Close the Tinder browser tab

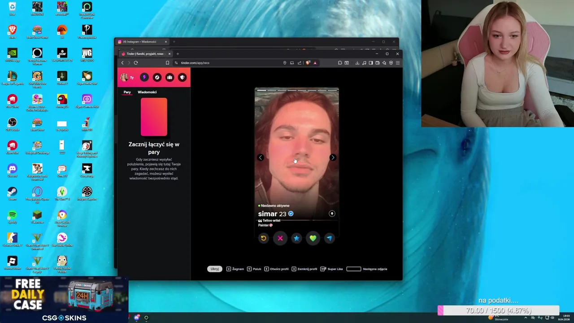pyautogui.click(x=170, y=54)
